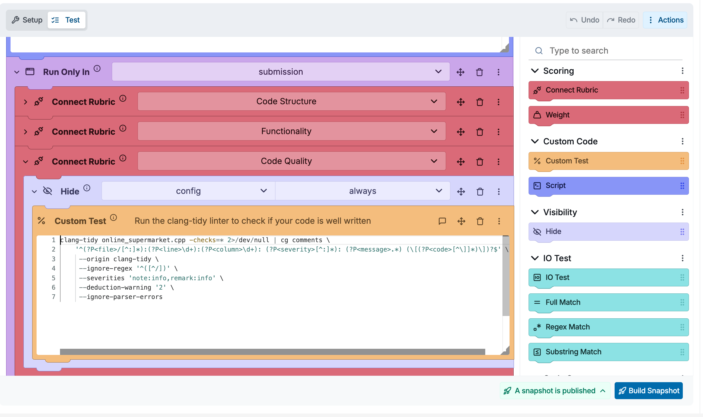Click move handle on Functionality rubric row

click(x=461, y=132)
